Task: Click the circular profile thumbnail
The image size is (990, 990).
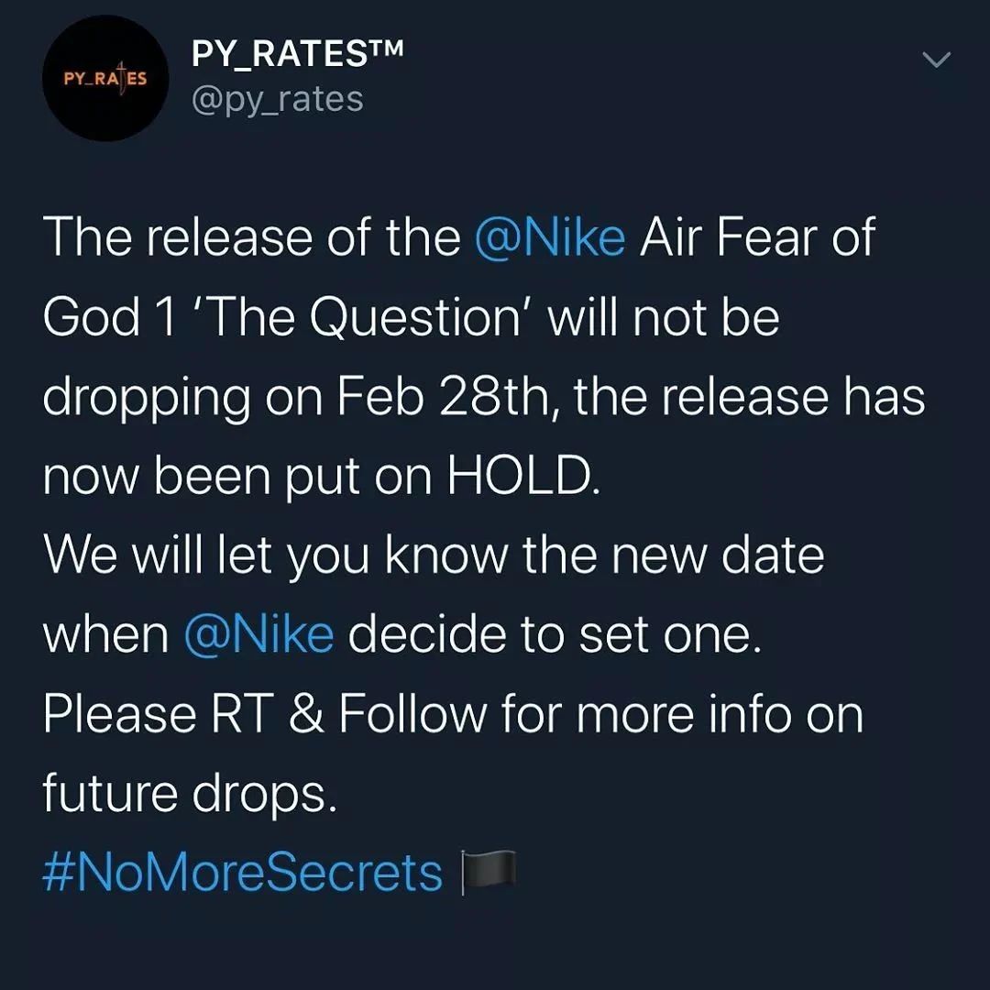Action: click(x=105, y=76)
